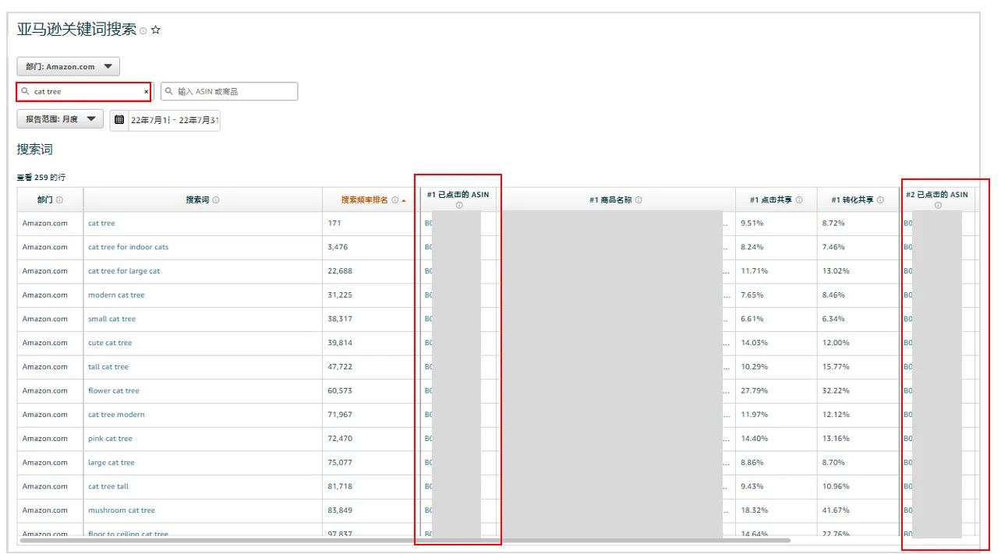Open the 'large cat tree' link
Viewport: 1001px width, 554px height.
click(111, 463)
